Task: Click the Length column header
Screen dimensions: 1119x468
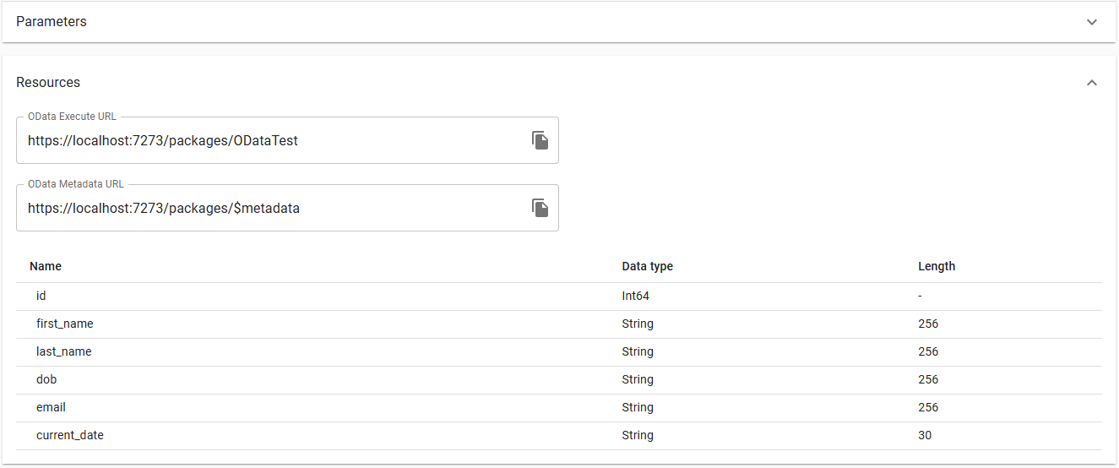Action: [937, 266]
